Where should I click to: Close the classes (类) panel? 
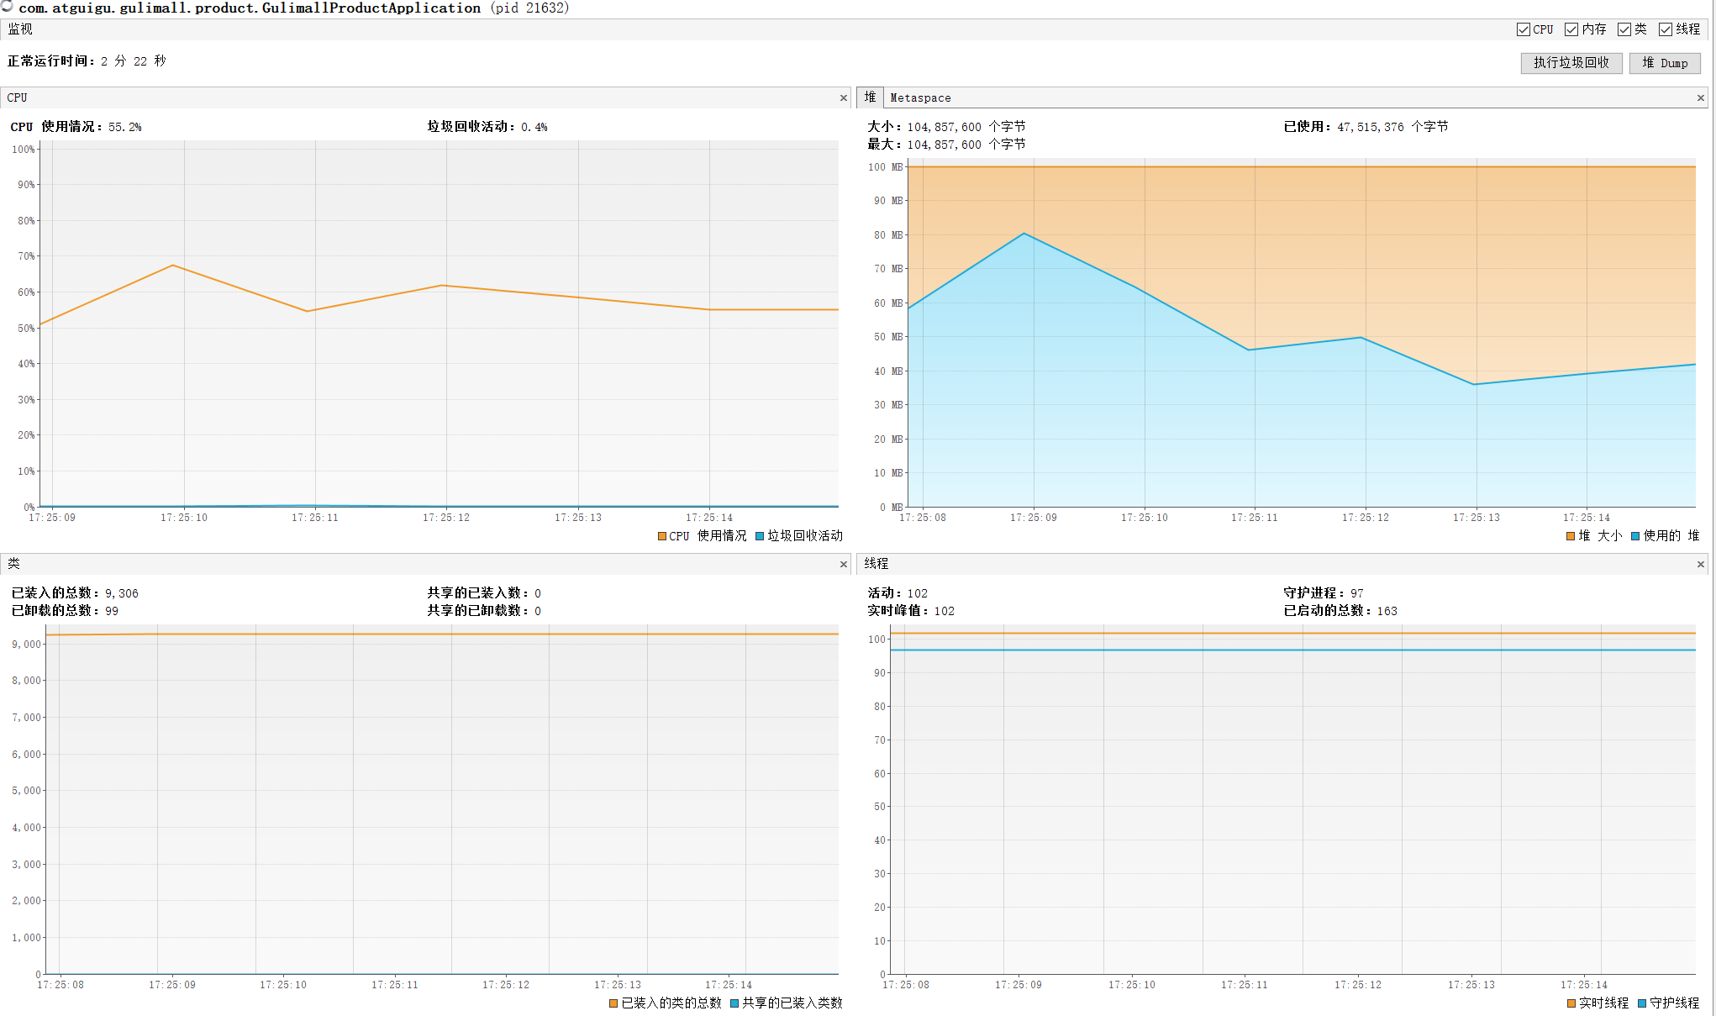843,565
